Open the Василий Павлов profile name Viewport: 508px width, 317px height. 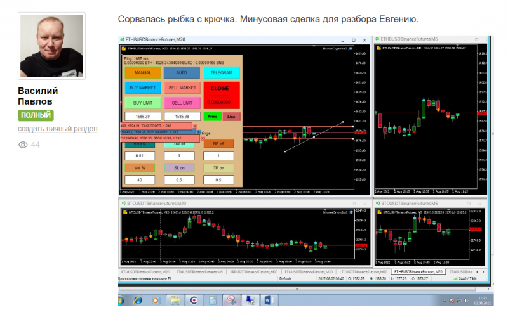click(x=38, y=96)
